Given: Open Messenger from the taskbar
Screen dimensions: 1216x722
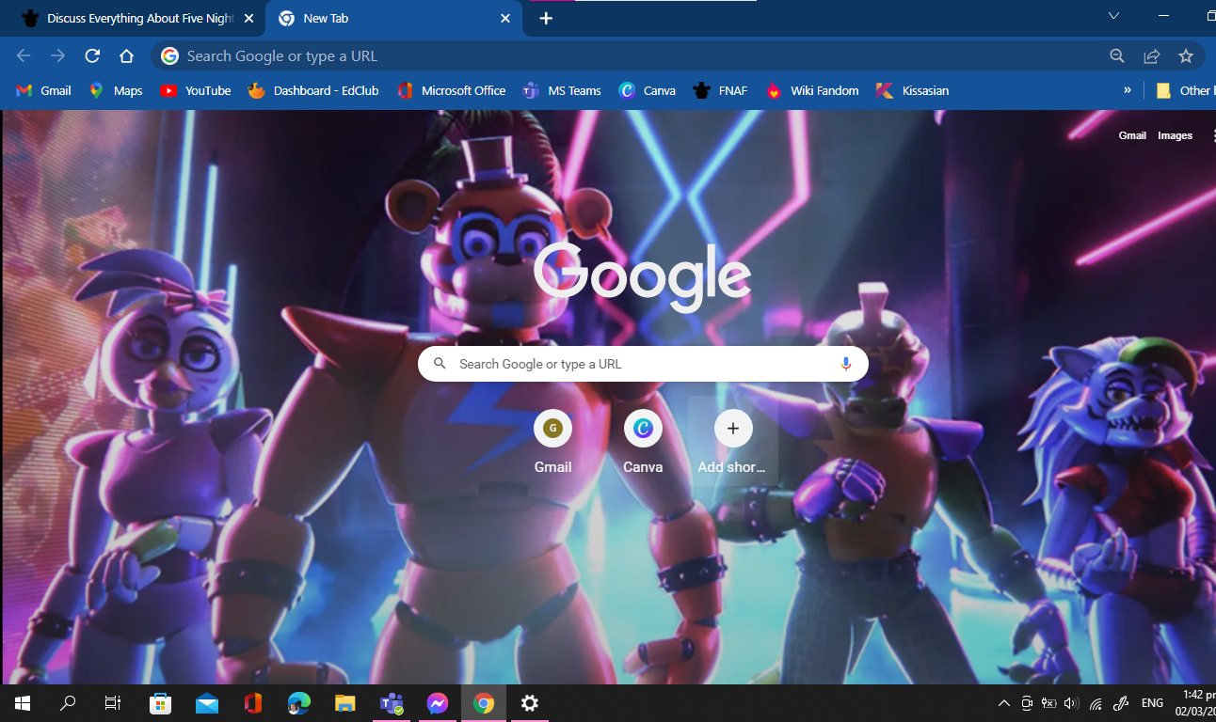Looking at the screenshot, I should point(437,703).
